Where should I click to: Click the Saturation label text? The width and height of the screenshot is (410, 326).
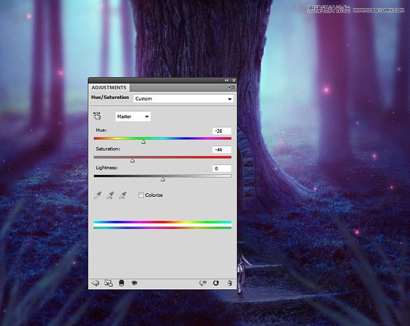tap(108, 149)
